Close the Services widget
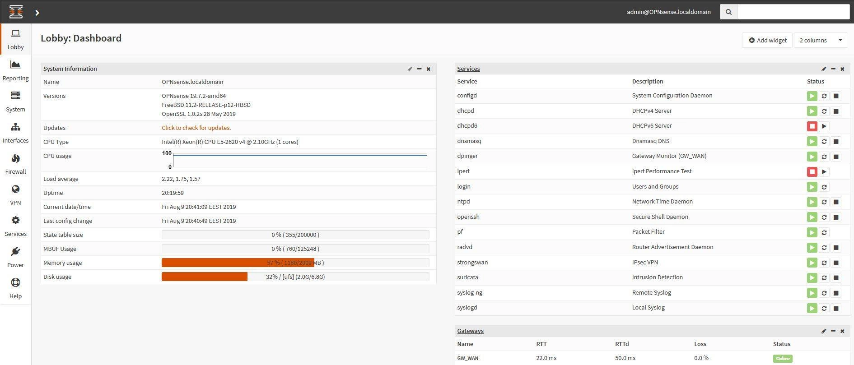854x365 pixels. [842, 69]
